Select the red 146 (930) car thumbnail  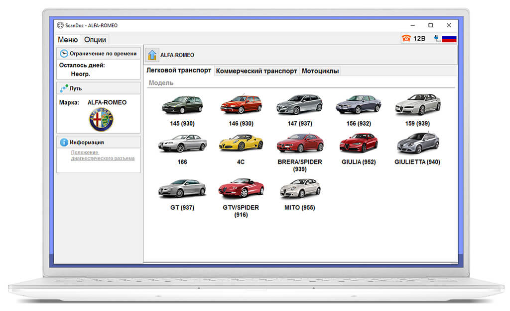point(241,104)
